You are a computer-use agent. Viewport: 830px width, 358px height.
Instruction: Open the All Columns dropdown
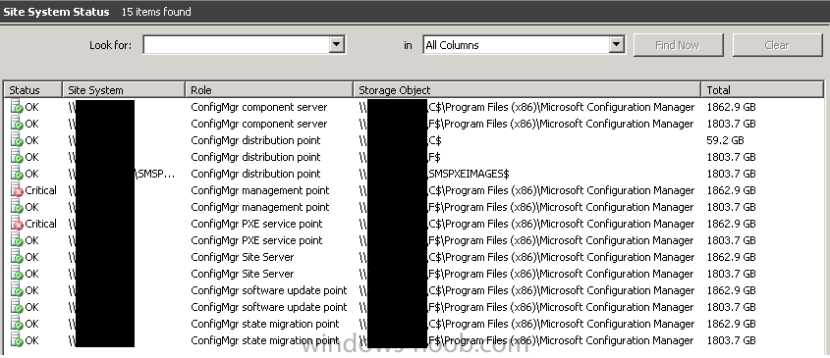point(617,45)
